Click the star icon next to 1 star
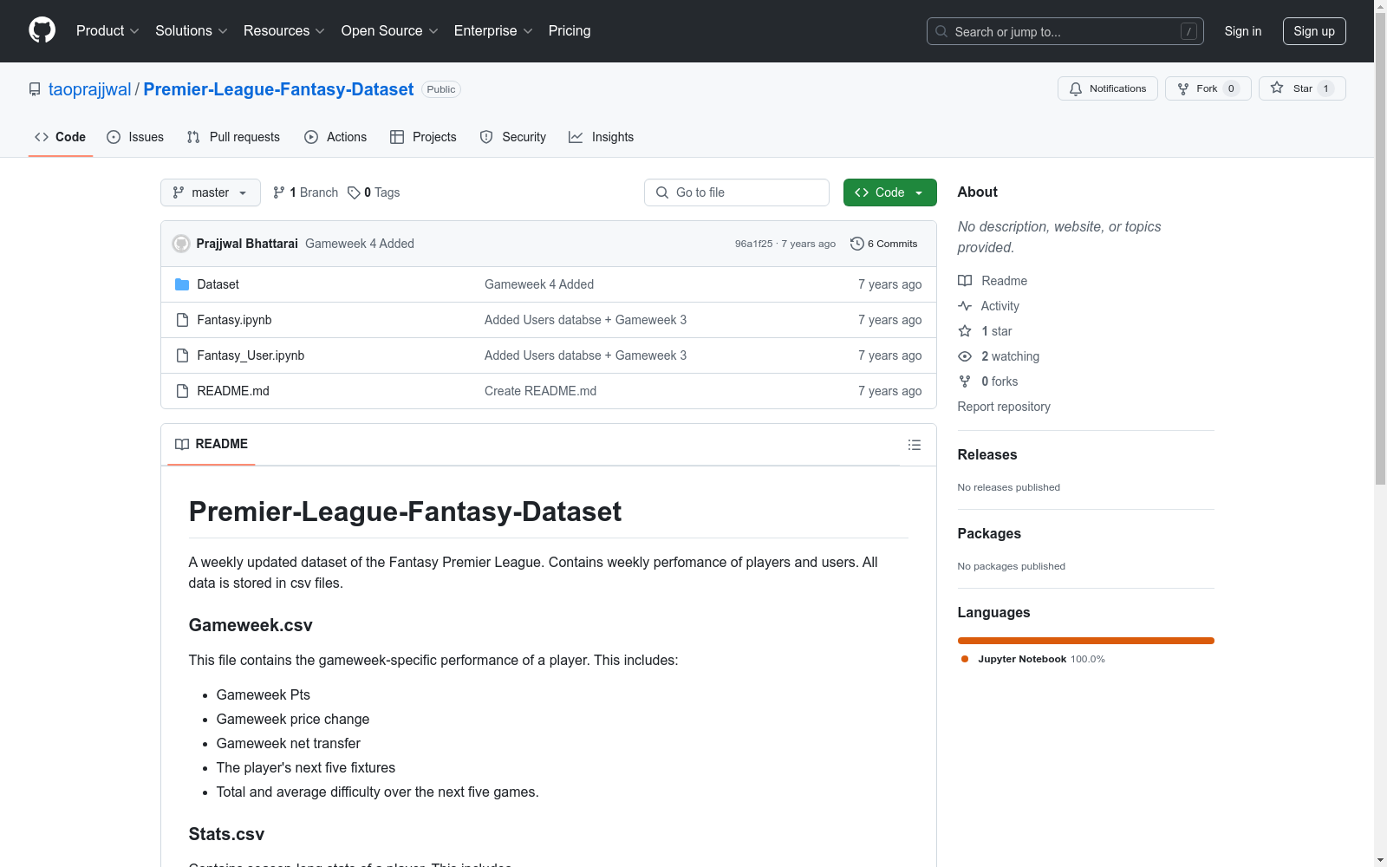Screen dimensions: 1387x867 (x=965, y=331)
